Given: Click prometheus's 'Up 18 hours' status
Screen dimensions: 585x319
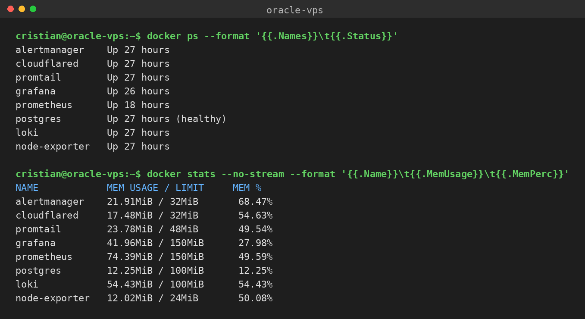Looking at the screenshot, I should pyautogui.click(x=138, y=105).
